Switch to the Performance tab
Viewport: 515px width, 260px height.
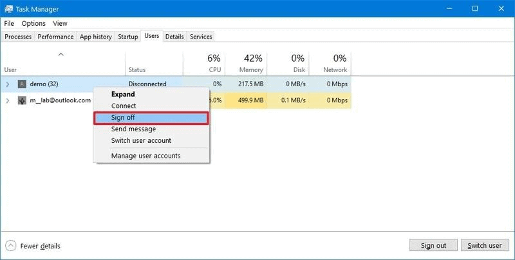pyautogui.click(x=55, y=37)
